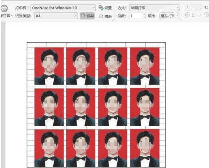Click the last photo in top row
Viewport: 209px width, 168px height.
tap(145, 66)
